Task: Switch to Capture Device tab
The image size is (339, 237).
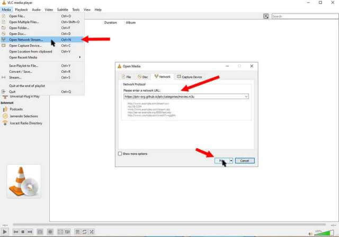Action: [190, 77]
